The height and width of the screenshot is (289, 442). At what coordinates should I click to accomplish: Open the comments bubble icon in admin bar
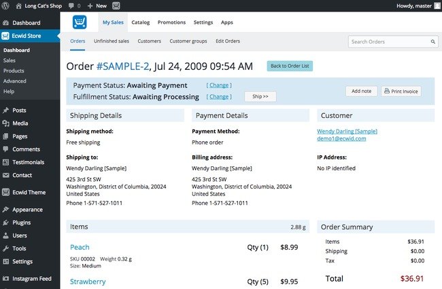(x=71, y=6)
